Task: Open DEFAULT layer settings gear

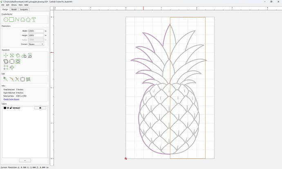Action: [40, 108]
